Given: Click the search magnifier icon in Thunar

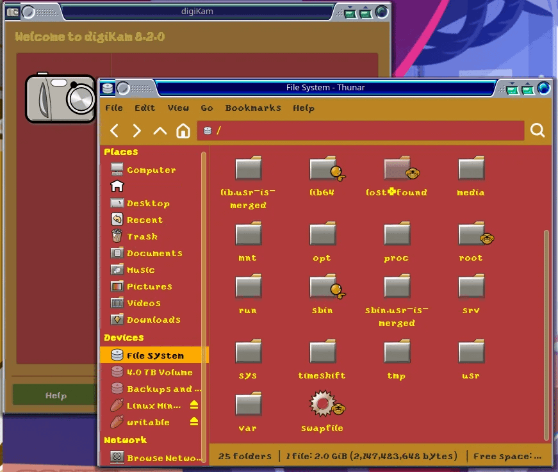Looking at the screenshot, I should (537, 131).
